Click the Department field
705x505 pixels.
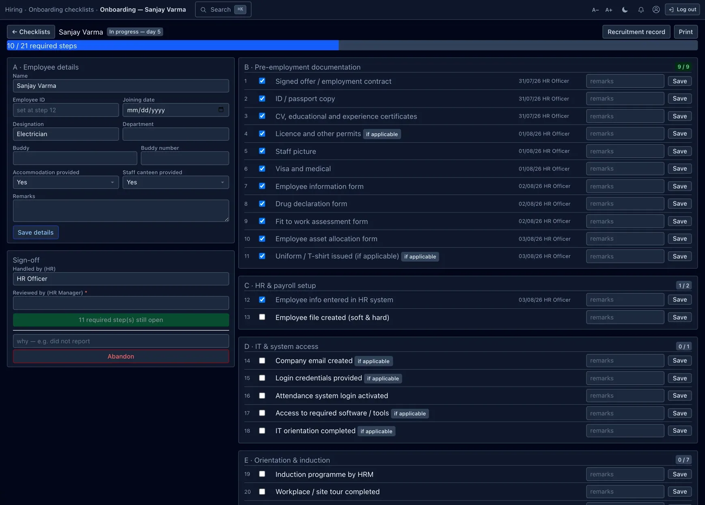pyautogui.click(x=176, y=134)
